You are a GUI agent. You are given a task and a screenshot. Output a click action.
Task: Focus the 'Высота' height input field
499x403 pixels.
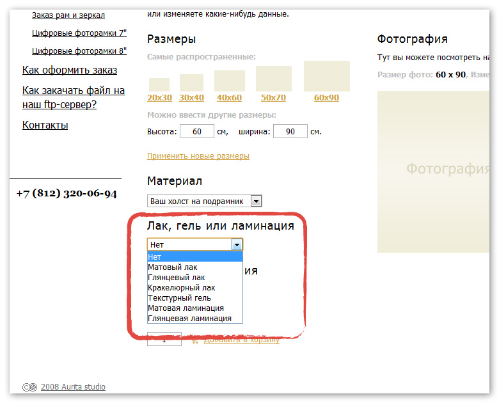tap(197, 132)
